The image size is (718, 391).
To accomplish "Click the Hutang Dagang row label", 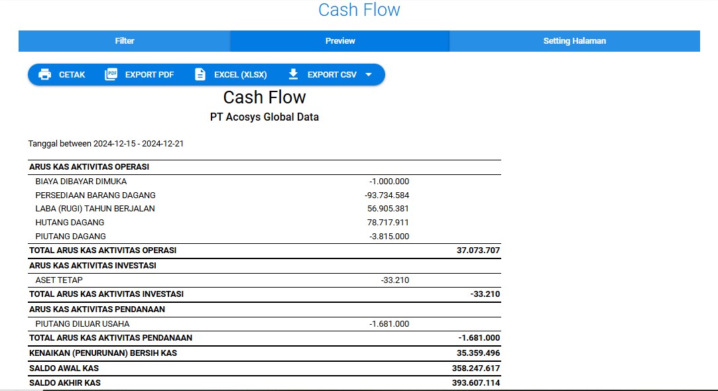I will coord(70,223).
